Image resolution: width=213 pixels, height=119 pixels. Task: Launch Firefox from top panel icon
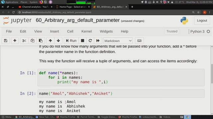tap(41, 2)
